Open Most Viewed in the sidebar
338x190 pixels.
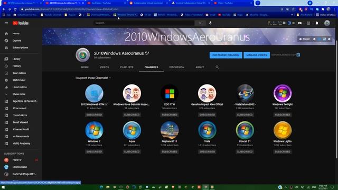tap(21, 122)
